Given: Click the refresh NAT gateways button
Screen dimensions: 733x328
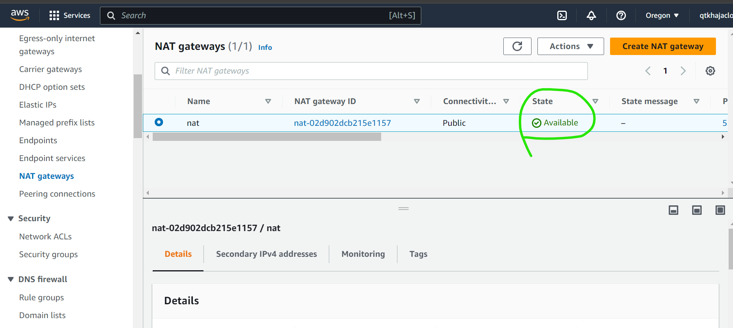Looking at the screenshot, I should pos(517,46).
